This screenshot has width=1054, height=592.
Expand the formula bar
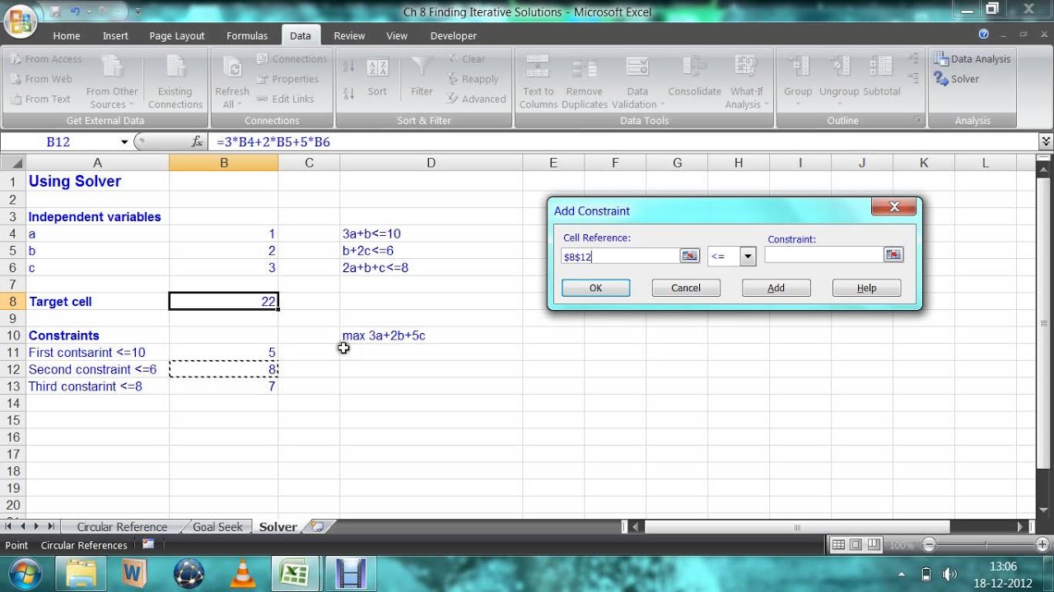click(x=1046, y=142)
